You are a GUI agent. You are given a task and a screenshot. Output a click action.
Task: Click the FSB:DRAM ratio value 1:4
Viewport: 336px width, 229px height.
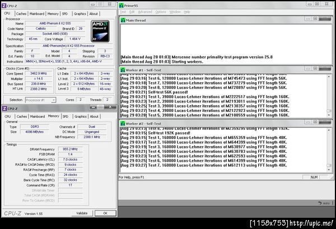pos(71,154)
